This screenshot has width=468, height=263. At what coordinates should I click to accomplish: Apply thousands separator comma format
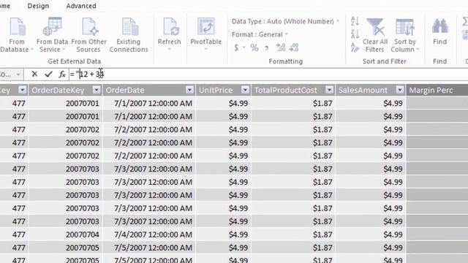[266, 47]
